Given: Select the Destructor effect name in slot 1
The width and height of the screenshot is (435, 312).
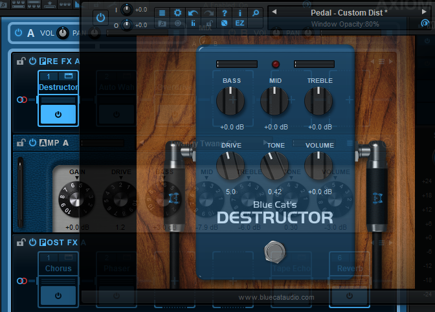Looking at the screenshot, I should pos(58,87).
